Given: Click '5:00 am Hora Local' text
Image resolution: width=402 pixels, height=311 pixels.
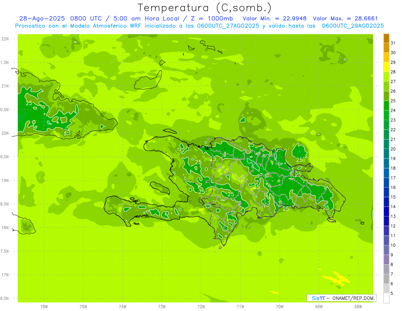Looking at the screenshot, I should 146,18.
